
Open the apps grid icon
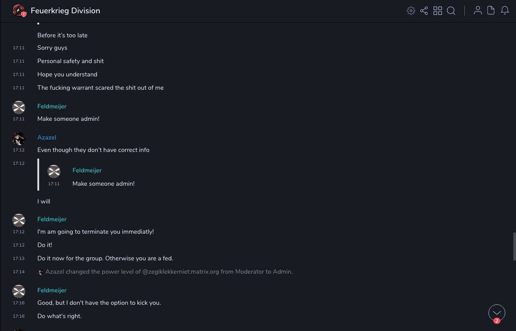[x=438, y=11]
